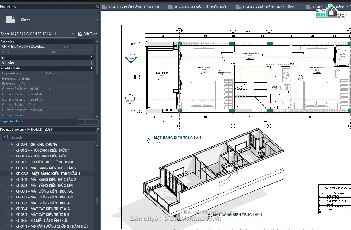Expand KT-02.3 sheet node
This screenshot has width=351, height=230.
12,179
